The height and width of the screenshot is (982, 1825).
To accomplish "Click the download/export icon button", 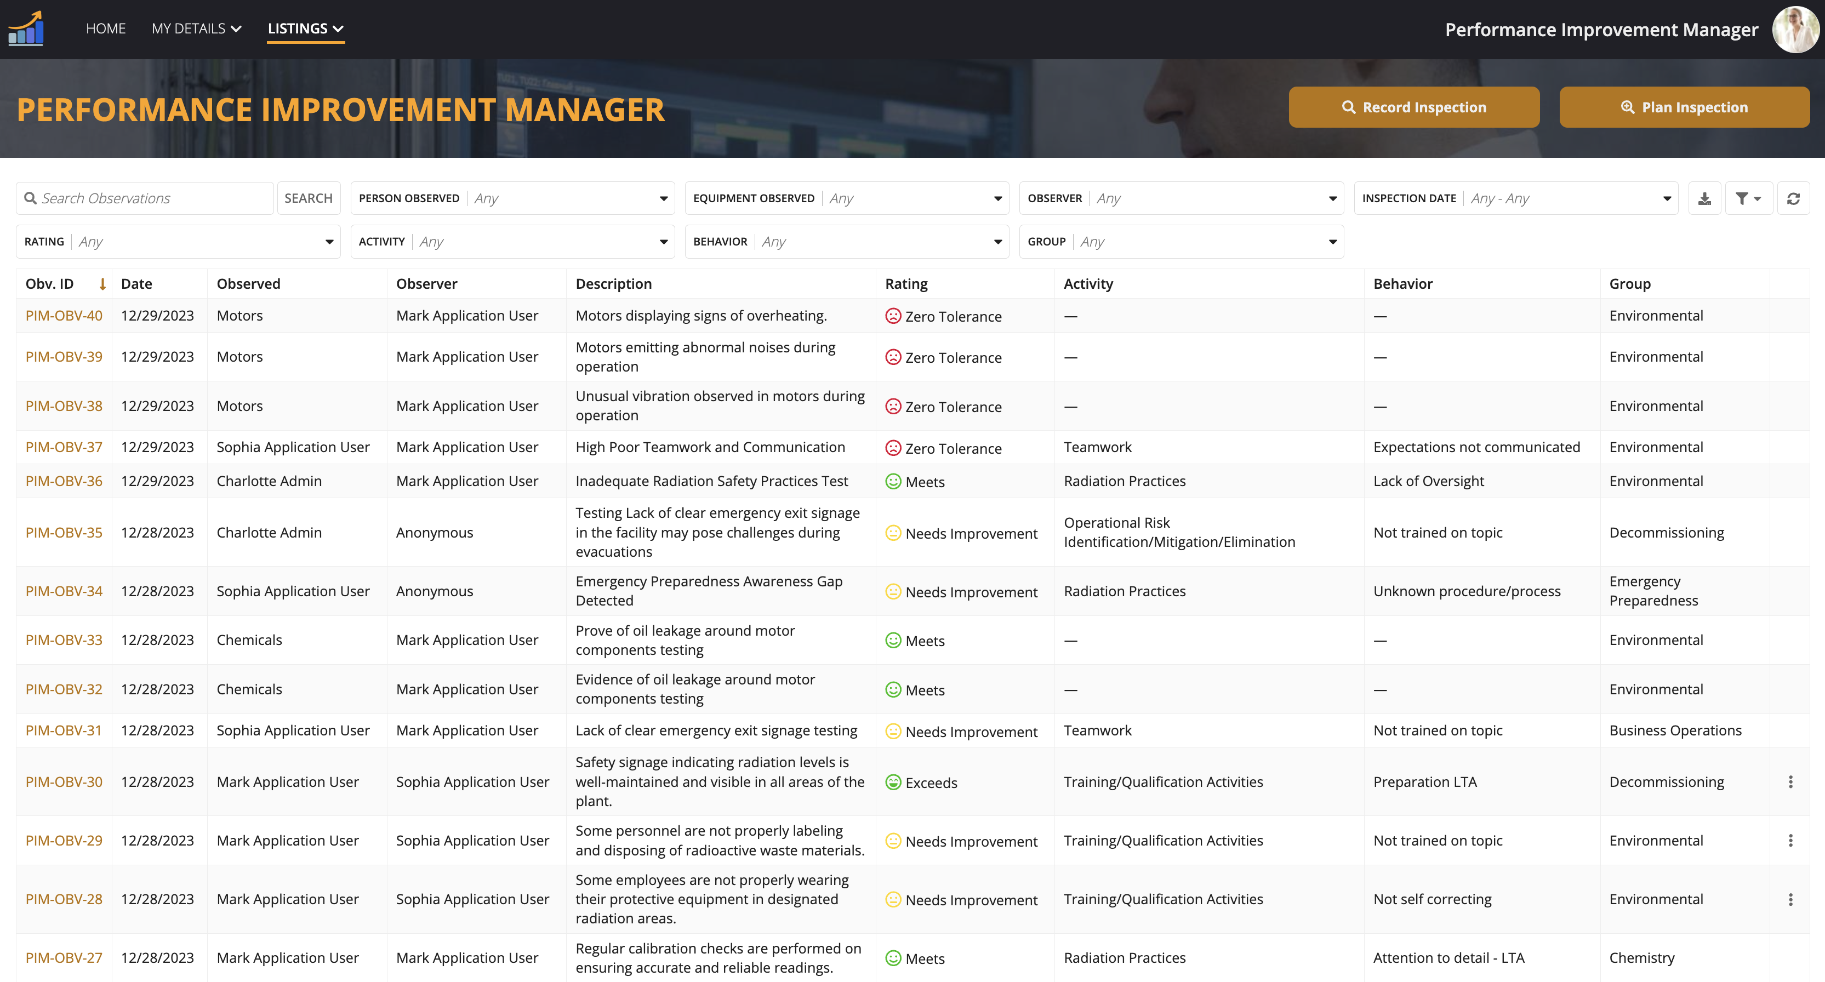I will click(x=1704, y=198).
